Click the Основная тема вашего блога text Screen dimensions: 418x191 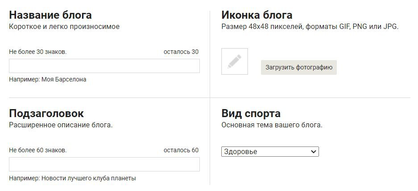coord(272,125)
